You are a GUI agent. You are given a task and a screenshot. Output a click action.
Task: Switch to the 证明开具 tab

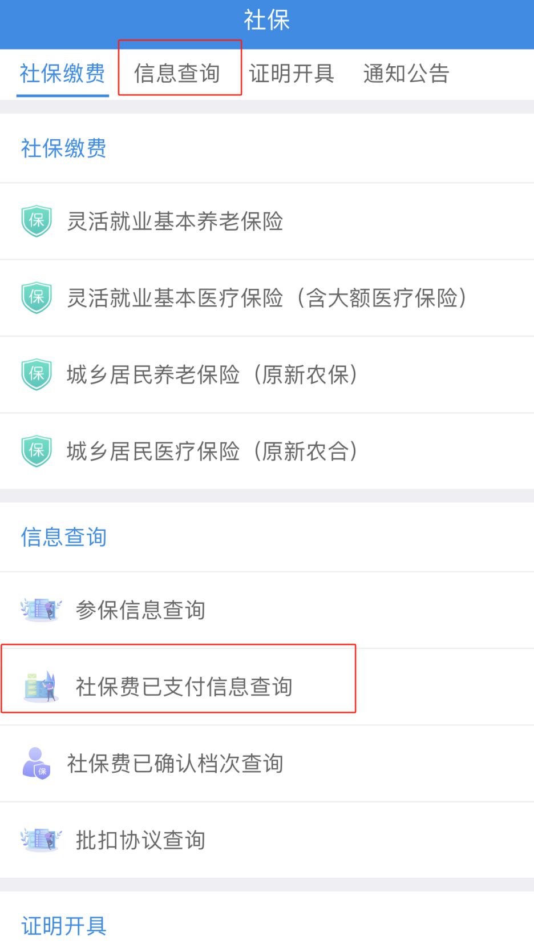click(292, 73)
